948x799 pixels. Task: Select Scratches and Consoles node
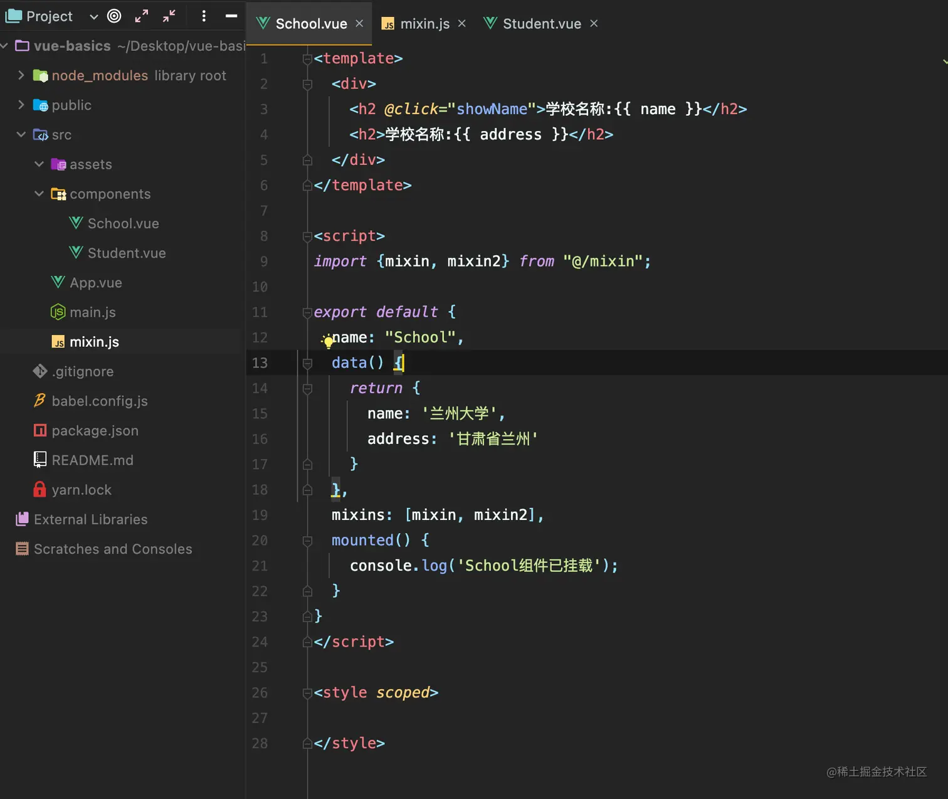113,549
